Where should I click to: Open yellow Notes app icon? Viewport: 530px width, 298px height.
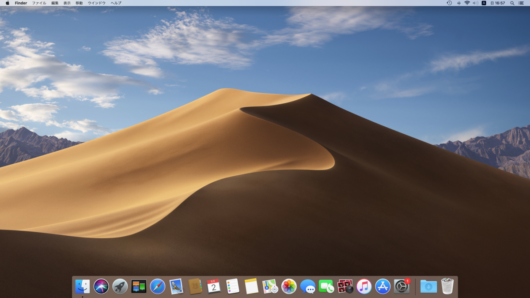tap(251, 287)
